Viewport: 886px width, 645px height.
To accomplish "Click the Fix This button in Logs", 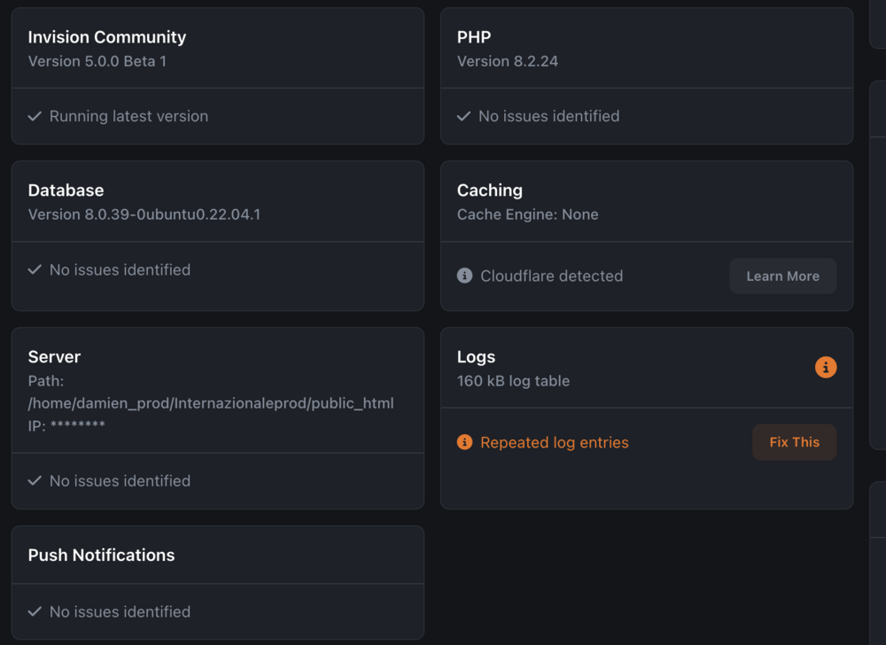I will pyautogui.click(x=794, y=442).
